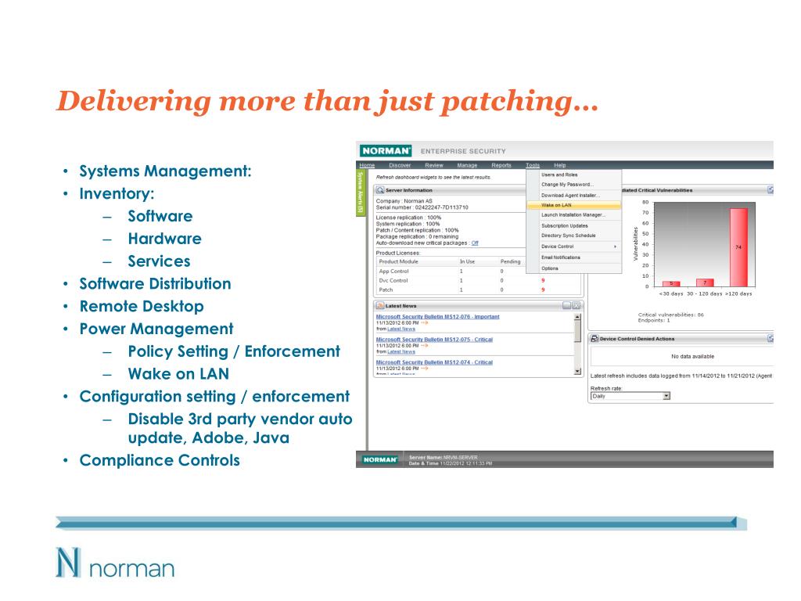Click the Server Name NRVM-SERVER status text
Viewport: 801px width, 601px height.
tap(443, 457)
